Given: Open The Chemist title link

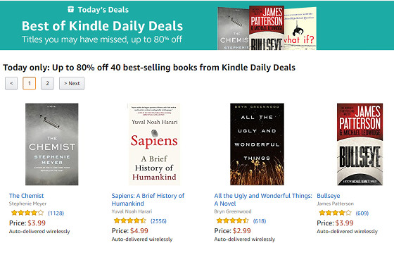Looking at the screenshot, I should coord(27,196).
